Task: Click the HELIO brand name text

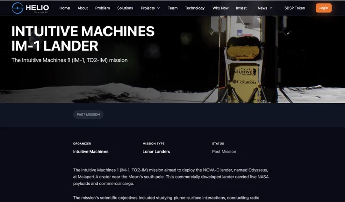Action: tap(38, 8)
